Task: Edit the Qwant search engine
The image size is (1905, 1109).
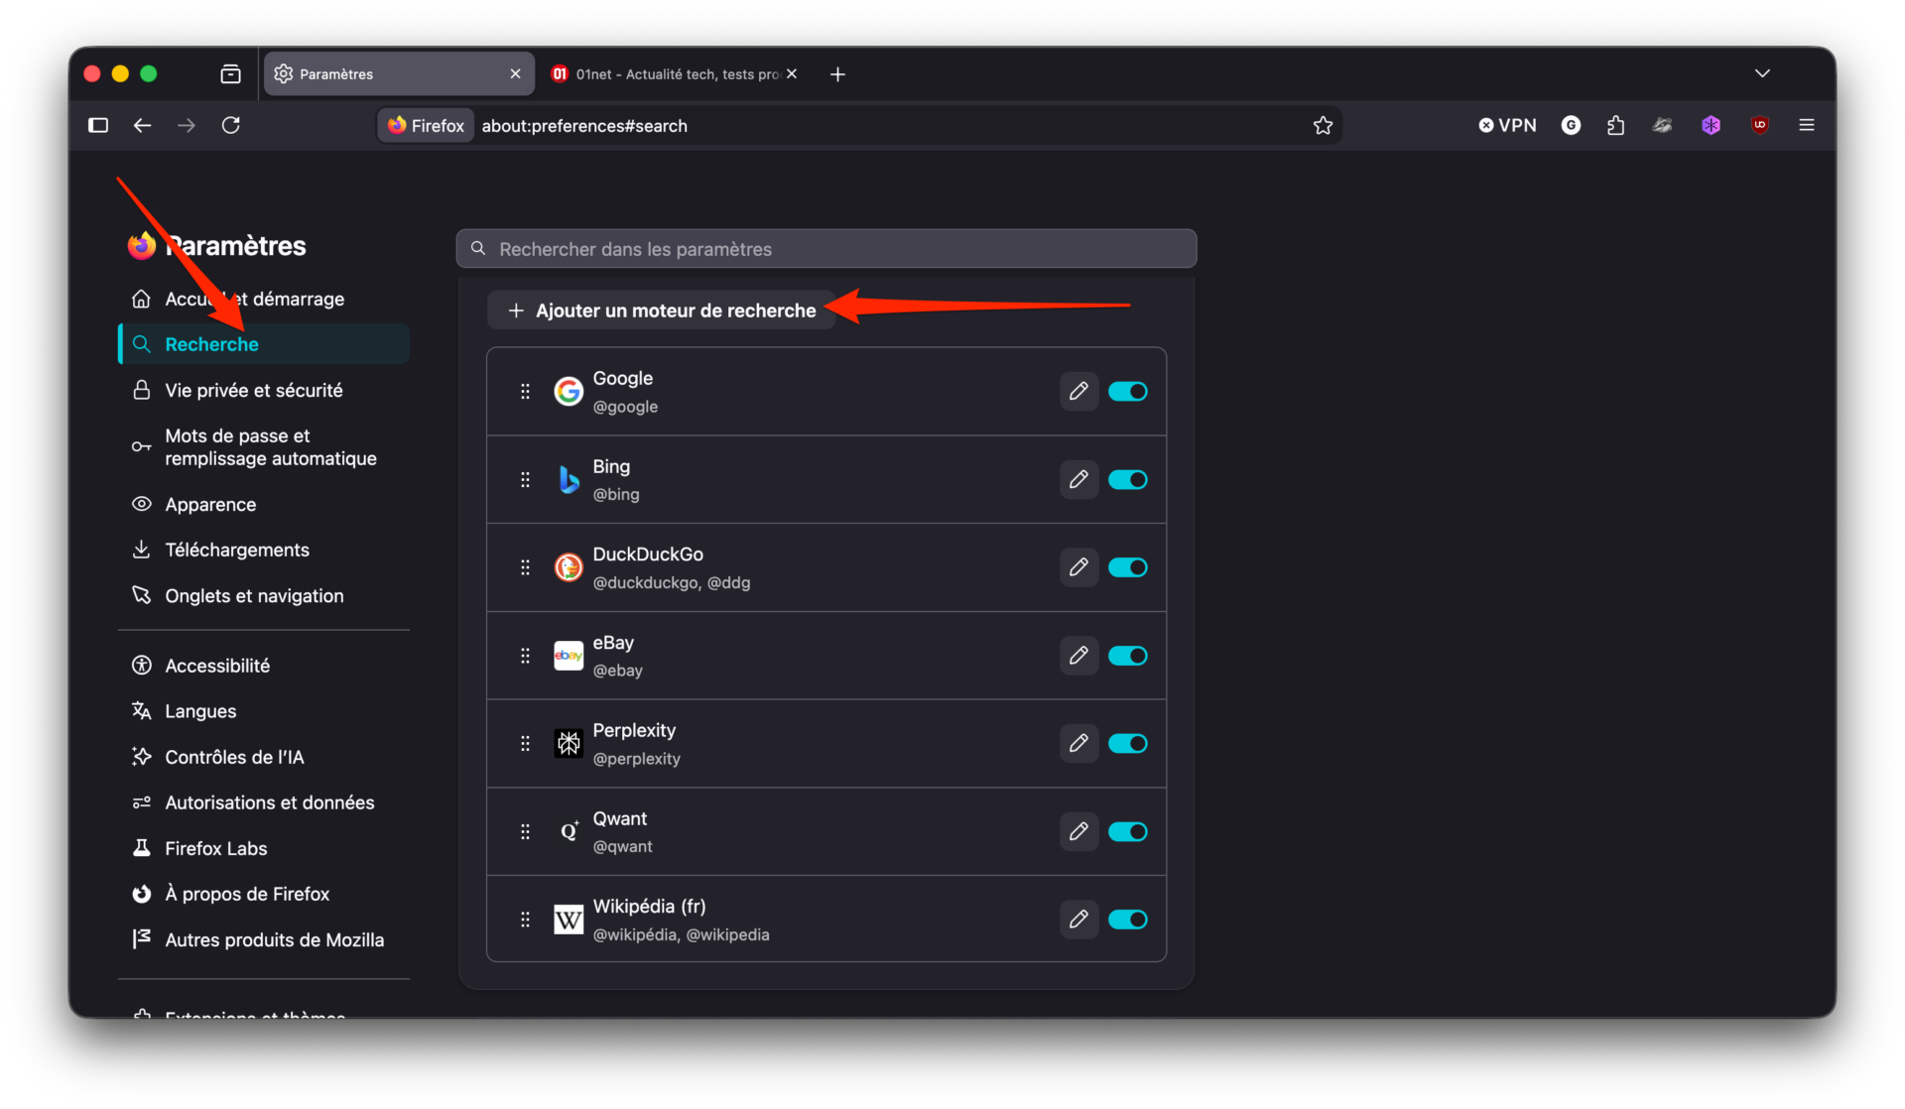Action: click(x=1079, y=831)
